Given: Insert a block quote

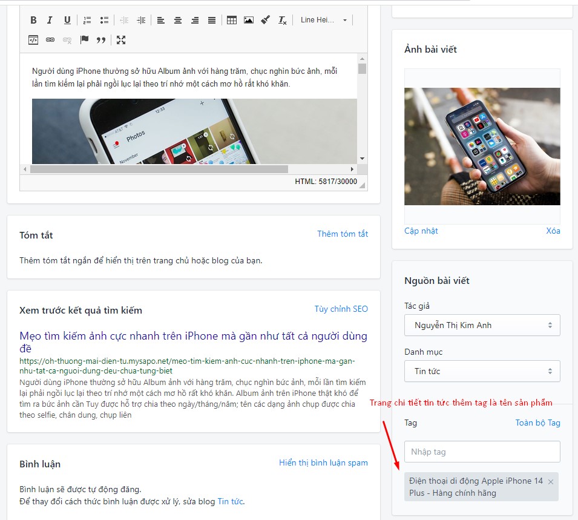Looking at the screenshot, I should [101, 40].
